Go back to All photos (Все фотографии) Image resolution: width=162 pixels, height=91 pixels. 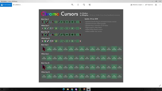[6, 5]
